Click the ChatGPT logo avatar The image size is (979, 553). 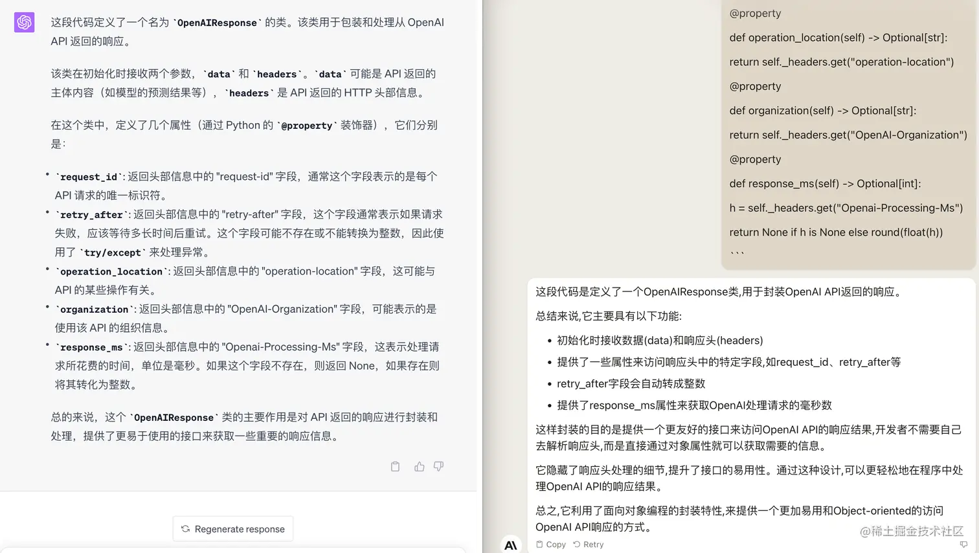pyautogui.click(x=24, y=22)
